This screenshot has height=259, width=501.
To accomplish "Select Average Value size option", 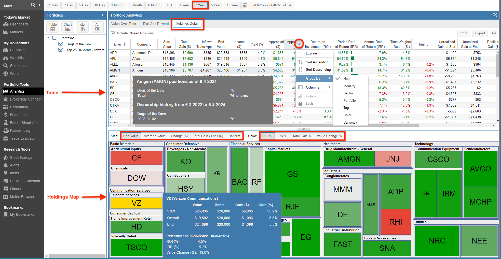I will pos(155,136).
